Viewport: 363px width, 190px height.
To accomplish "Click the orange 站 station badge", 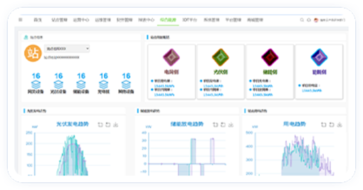I will click(x=33, y=53).
